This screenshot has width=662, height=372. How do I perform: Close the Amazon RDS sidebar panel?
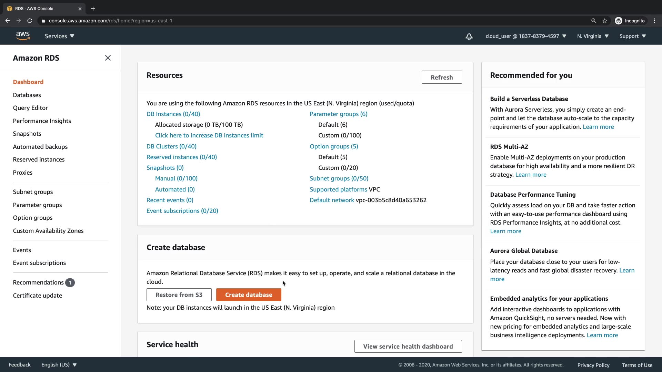(108, 58)
